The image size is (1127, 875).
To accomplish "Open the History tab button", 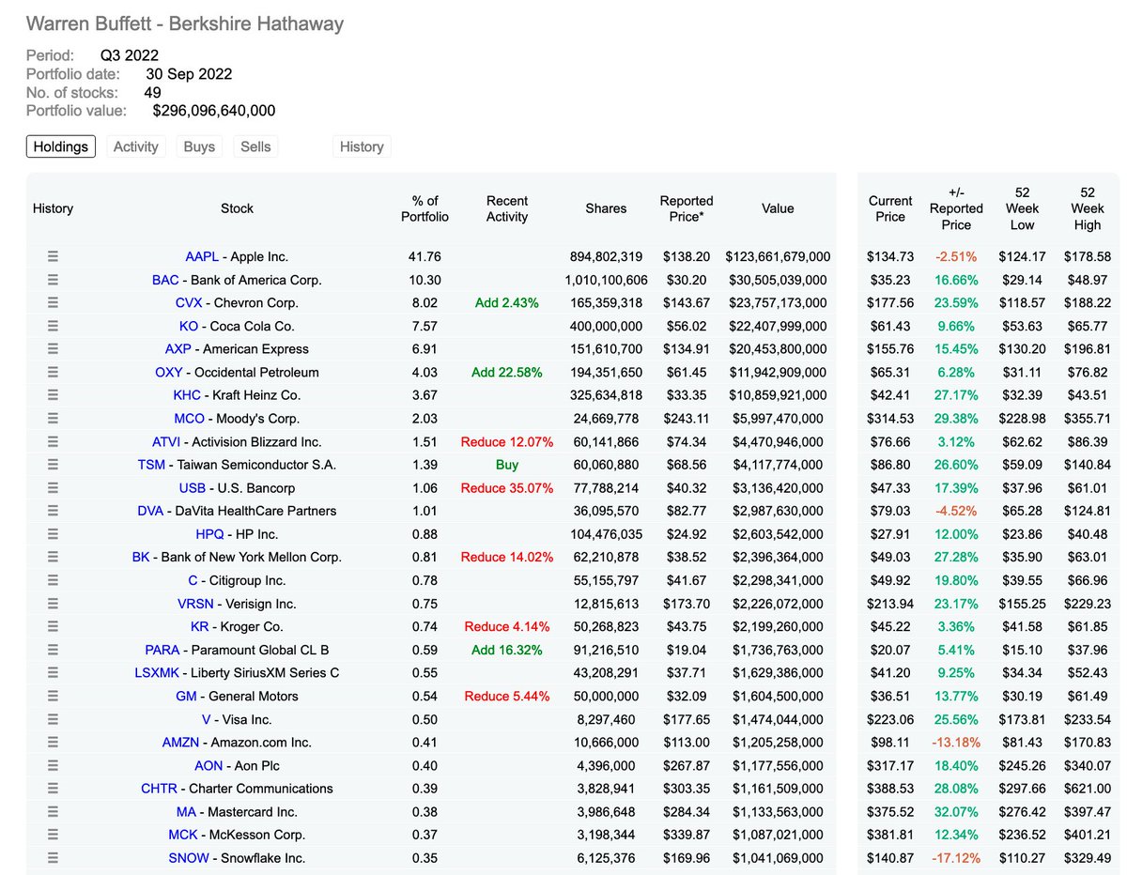I will coord(362,146).
